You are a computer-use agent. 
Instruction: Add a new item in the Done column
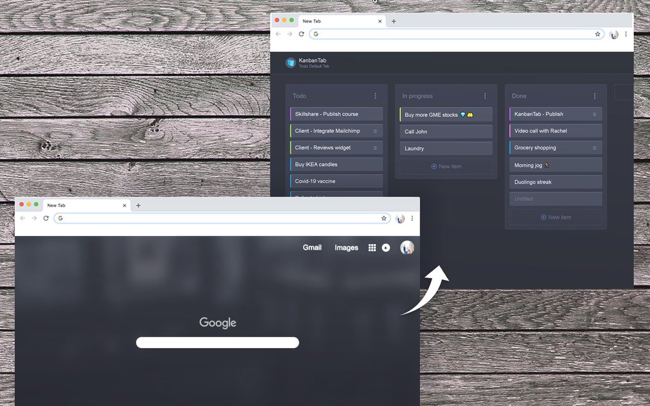pos(556,217)
